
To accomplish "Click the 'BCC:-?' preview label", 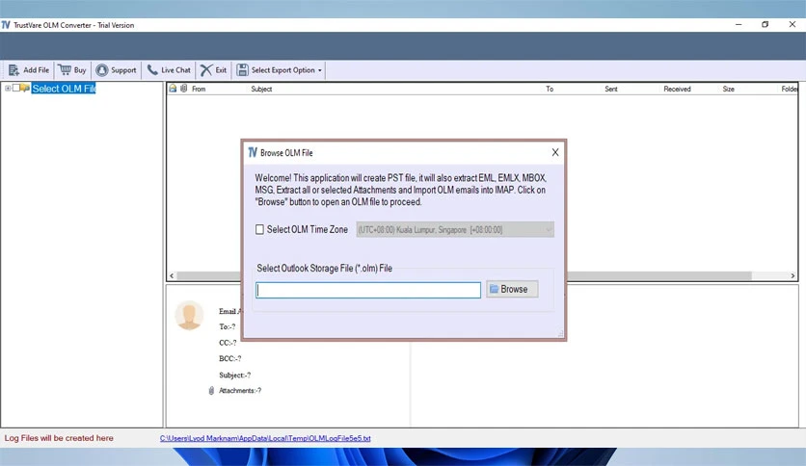I will click(229, 359).
